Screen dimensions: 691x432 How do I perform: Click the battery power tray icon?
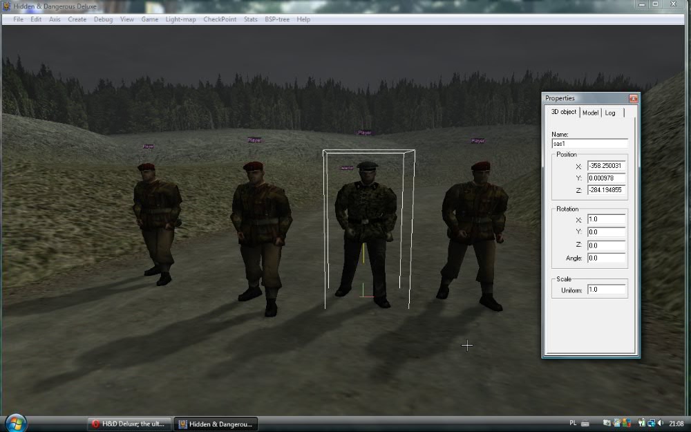(642, 423)
